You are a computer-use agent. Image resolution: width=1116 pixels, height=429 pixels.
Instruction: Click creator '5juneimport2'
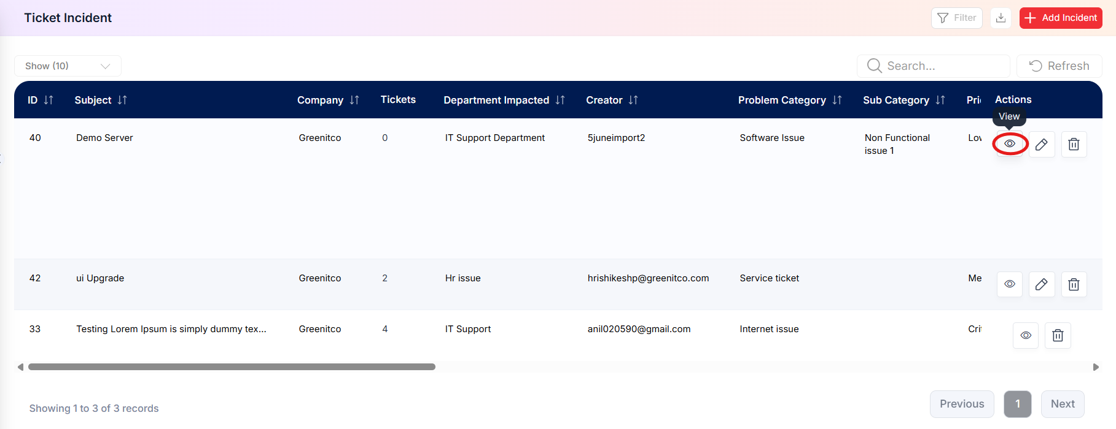point(616,138)
